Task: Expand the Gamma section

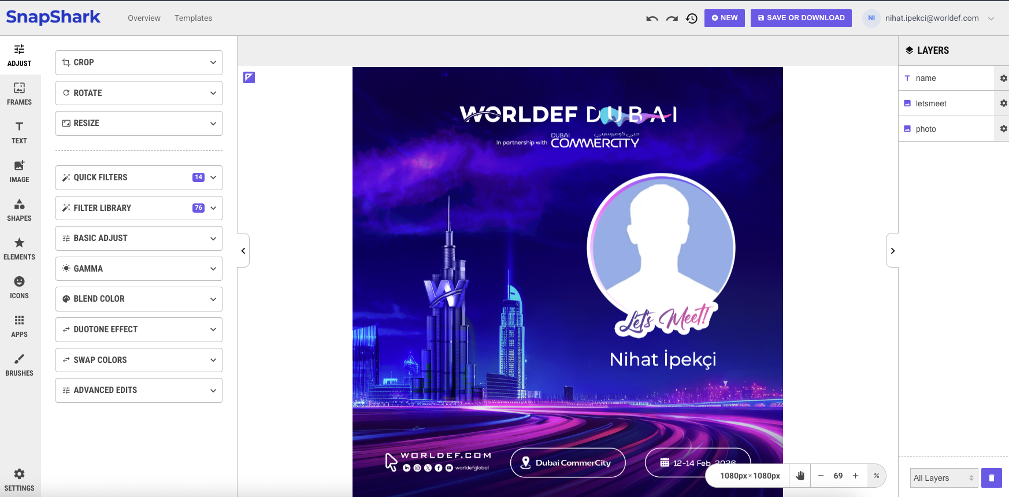Action: (139, 269)
